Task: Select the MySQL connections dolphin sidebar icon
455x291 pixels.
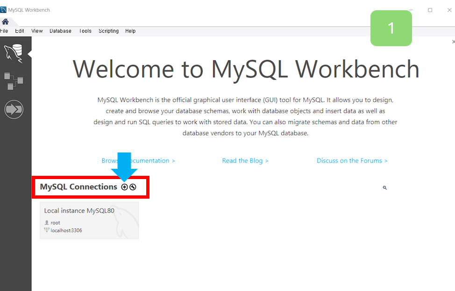Action: [x=14, y=54]
